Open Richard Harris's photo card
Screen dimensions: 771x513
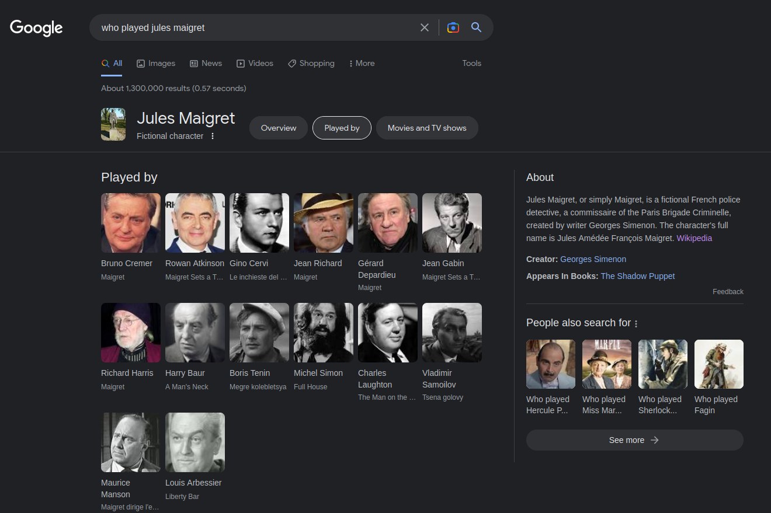(x=131, y=333)
